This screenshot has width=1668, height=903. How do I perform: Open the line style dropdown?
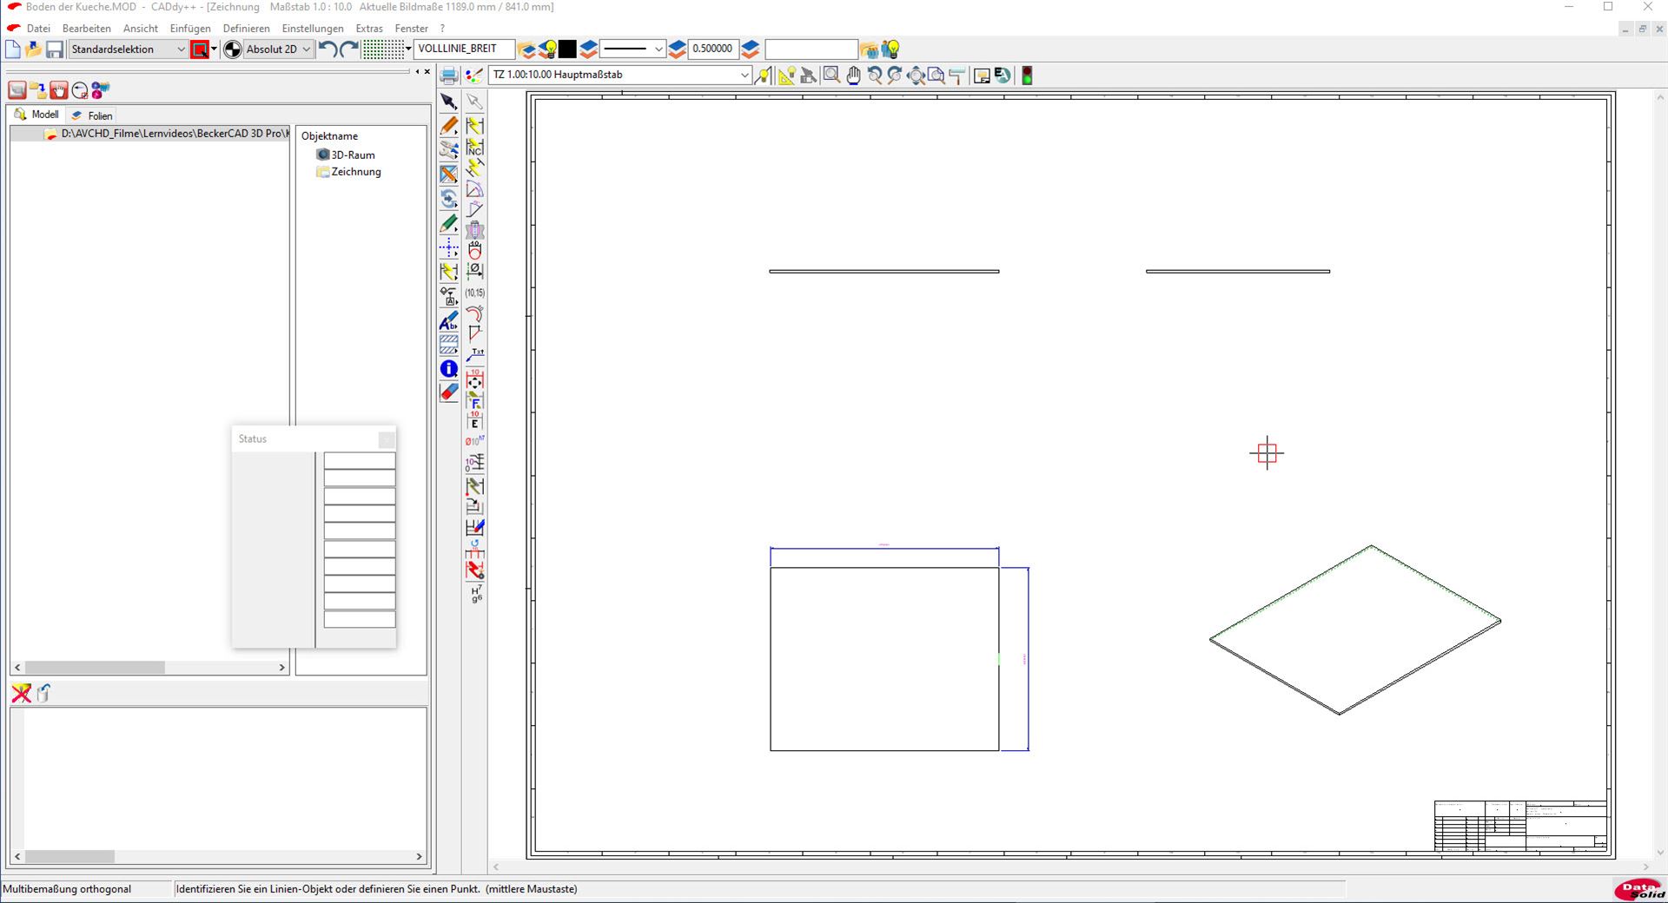632,49
